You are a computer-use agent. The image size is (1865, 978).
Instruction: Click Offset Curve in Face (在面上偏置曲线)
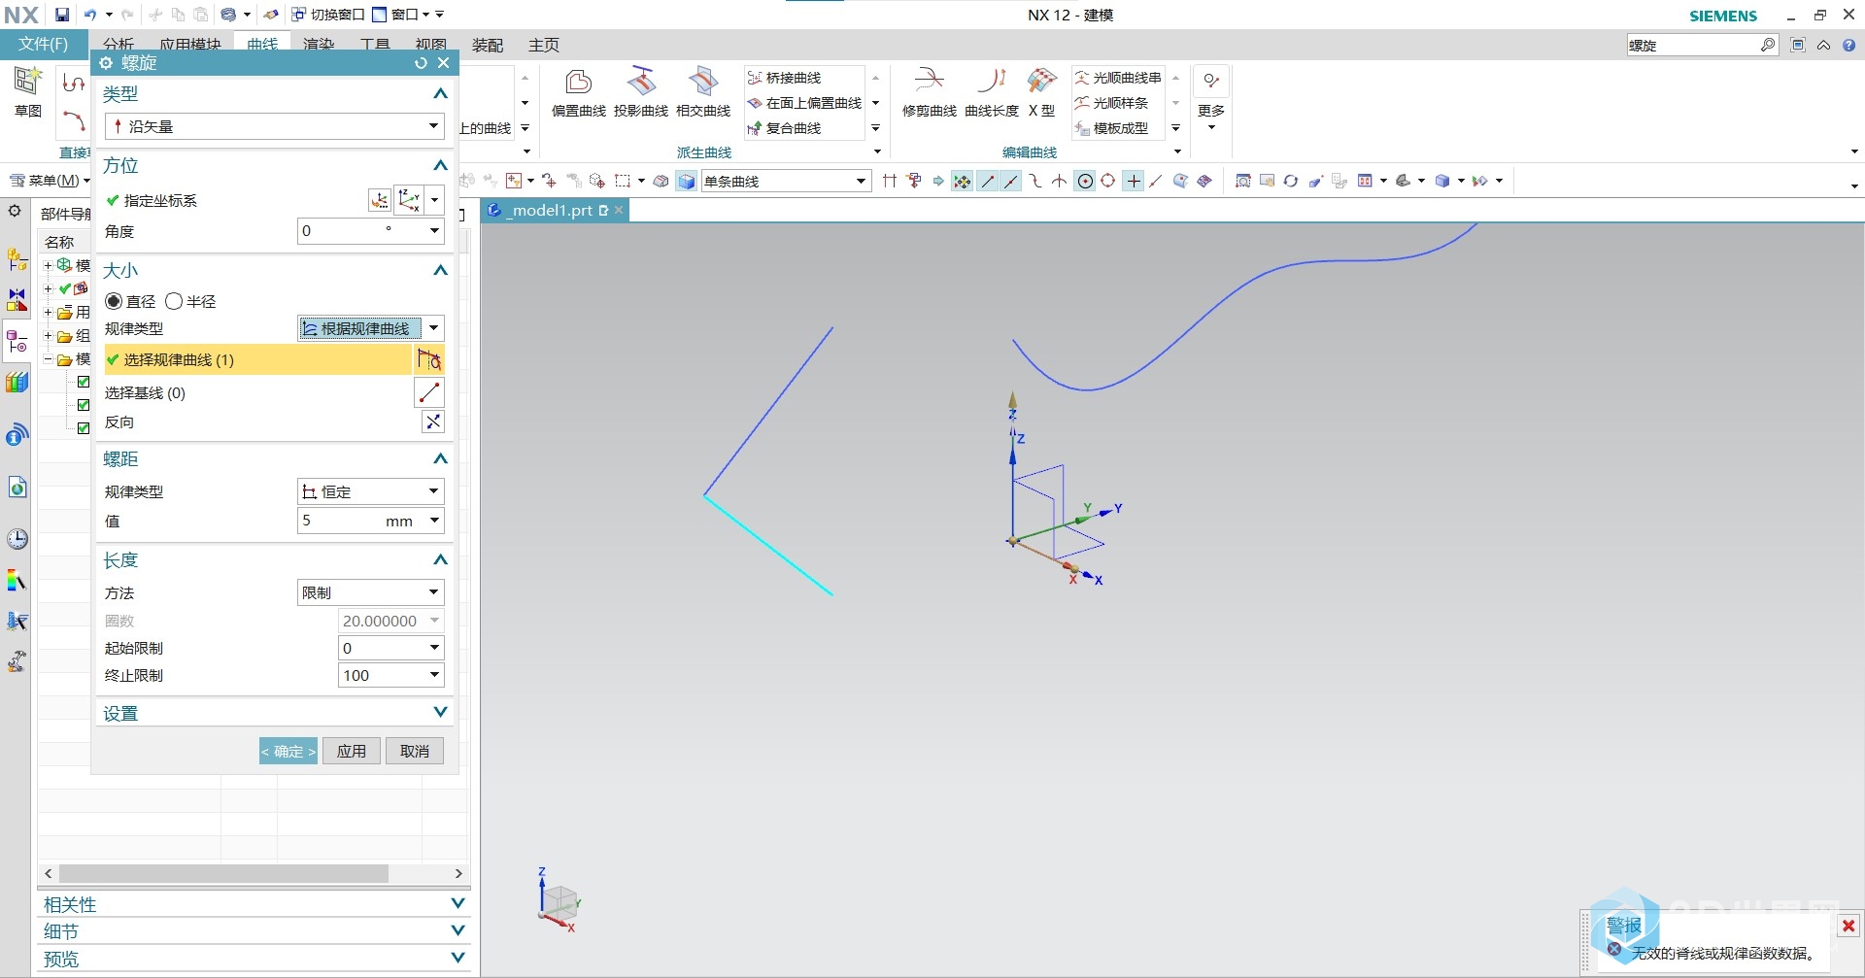[804, 103]
